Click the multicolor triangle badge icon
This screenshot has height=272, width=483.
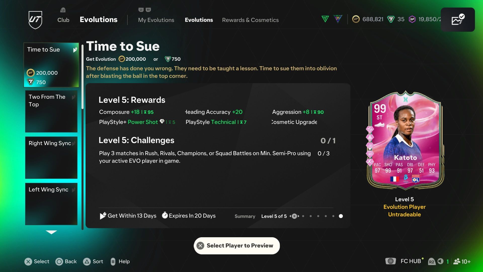point(338,19)
